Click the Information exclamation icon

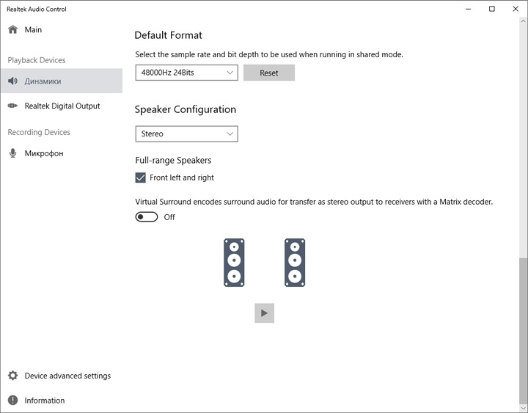tap(12, 401)
